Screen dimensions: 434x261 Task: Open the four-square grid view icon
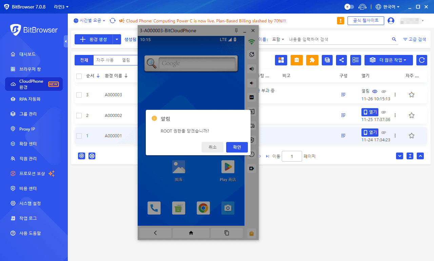(x=281, y=60)
